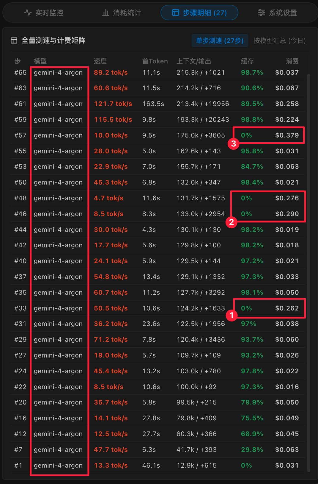Click the 79.9% cache value

pos(252,402)
